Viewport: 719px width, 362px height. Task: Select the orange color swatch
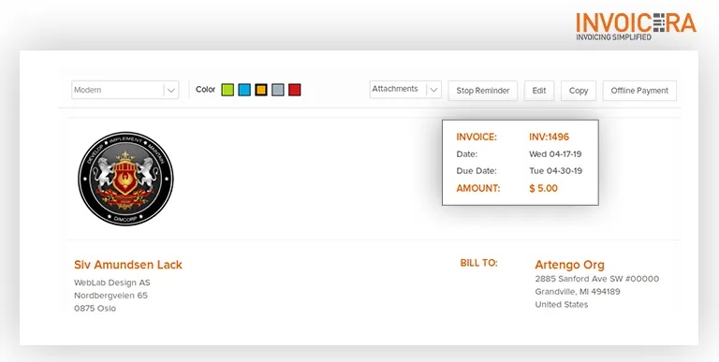click(x=261, y=90)
